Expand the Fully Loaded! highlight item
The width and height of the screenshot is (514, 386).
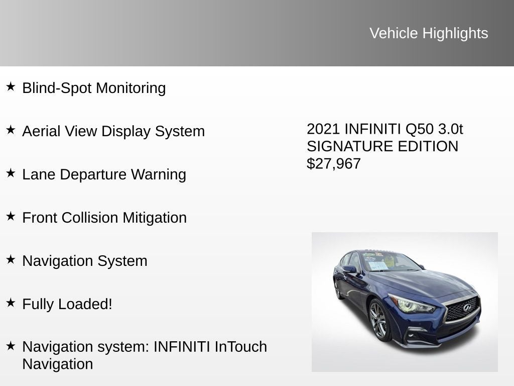click(x=67, y=304)
